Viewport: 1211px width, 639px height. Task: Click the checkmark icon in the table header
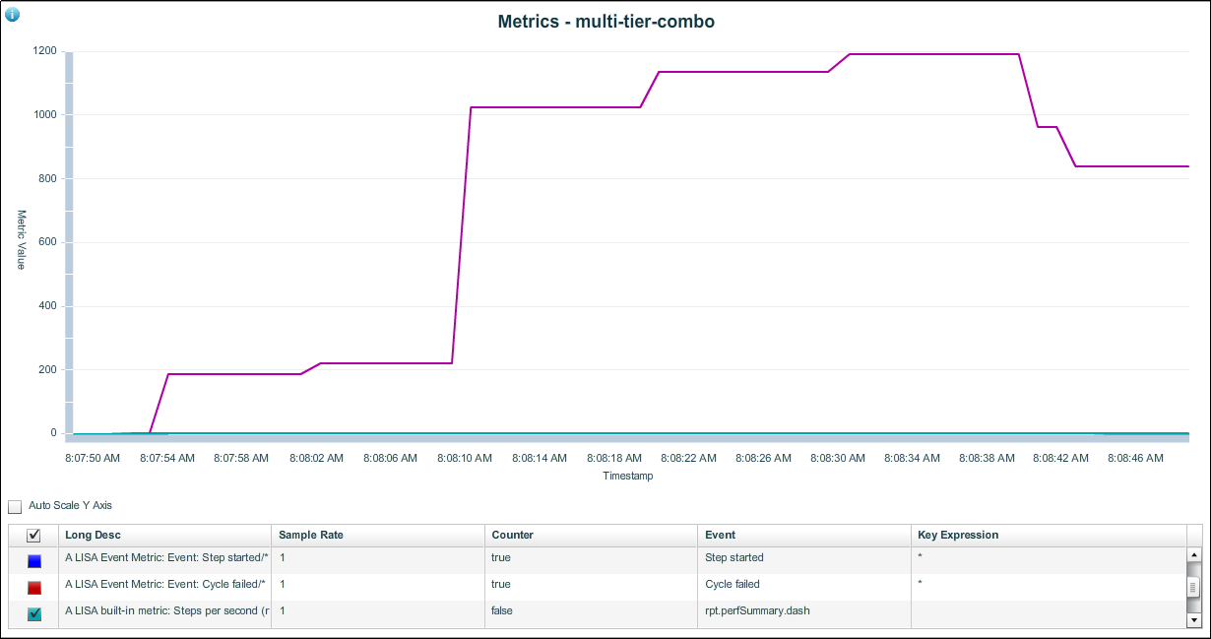pos(32,535)
